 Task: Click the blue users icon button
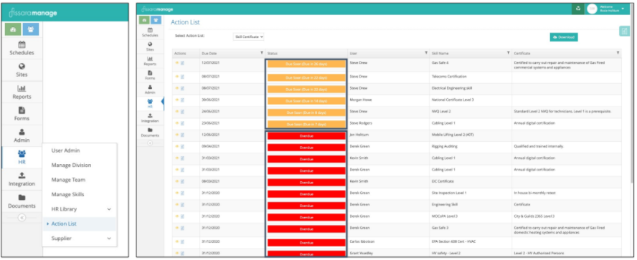[x=31, y=29]
